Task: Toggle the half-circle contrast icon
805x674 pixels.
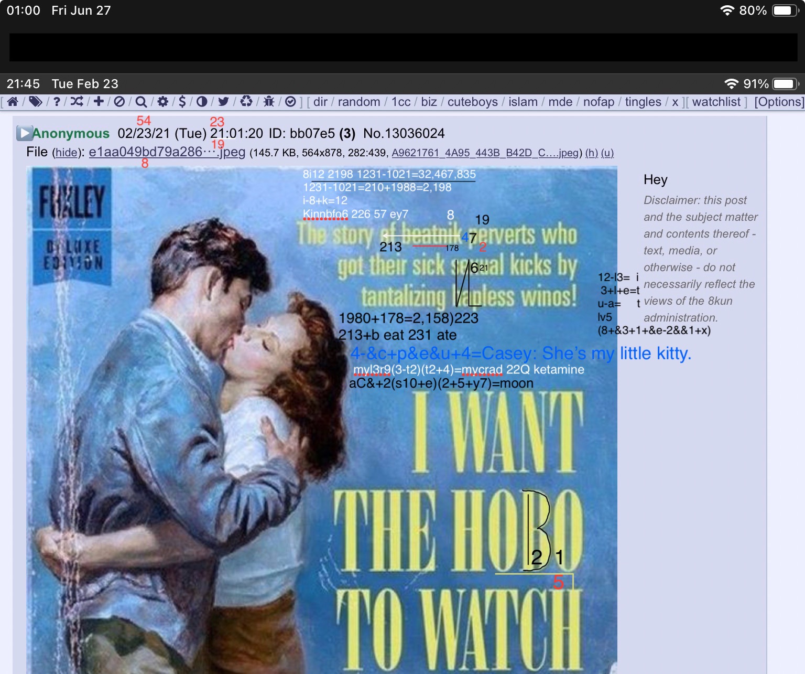Action: point(202,102)
